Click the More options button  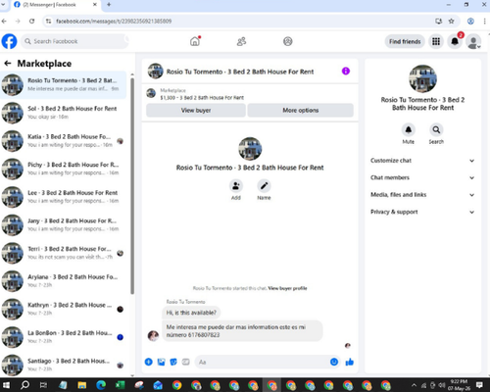point(301,111)
